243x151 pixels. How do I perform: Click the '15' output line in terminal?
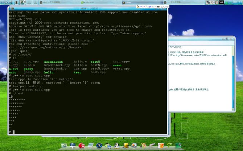[11, 97]
